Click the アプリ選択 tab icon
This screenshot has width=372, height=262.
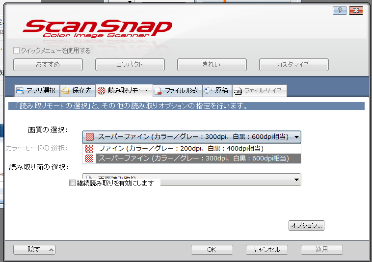[x=20, y=91]
